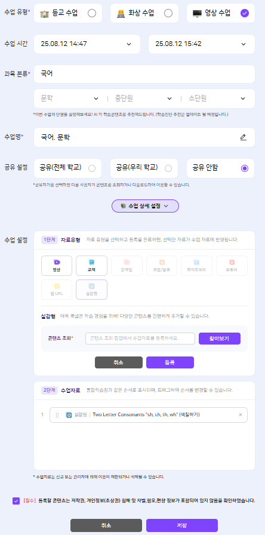265x535 pixels.
Task: Select 공유 안함 sharing option
Action: tap(245, 168)
